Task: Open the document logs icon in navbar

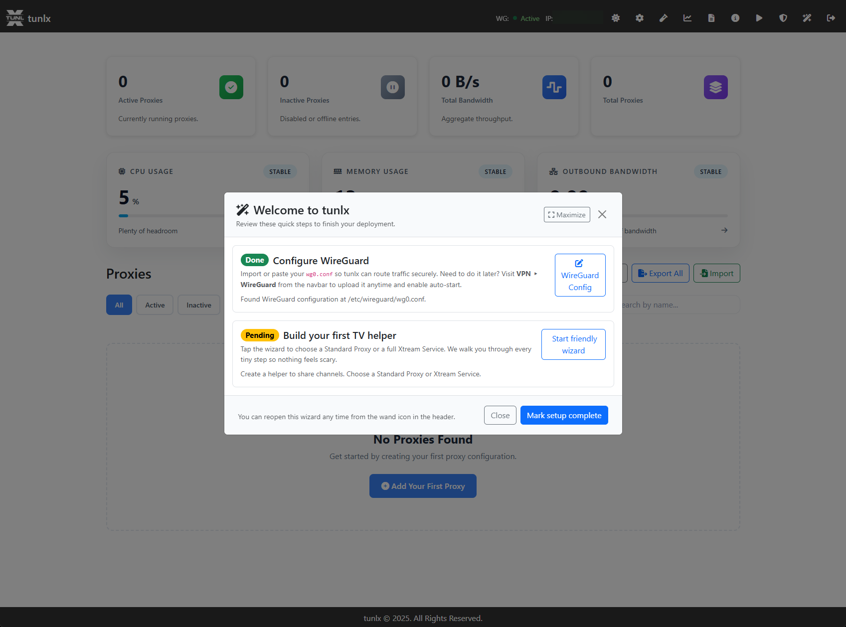Action: click(x=711, y=18)
